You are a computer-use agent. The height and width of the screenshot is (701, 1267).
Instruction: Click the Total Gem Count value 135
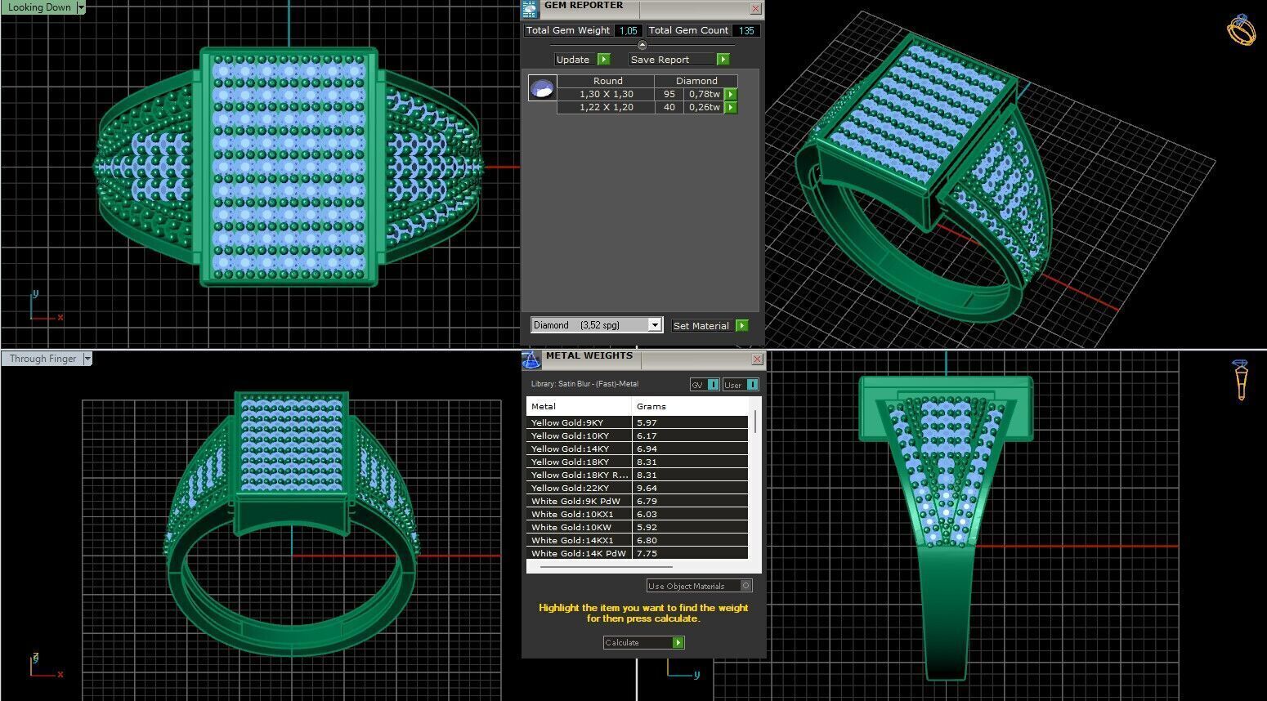point(746,30)
